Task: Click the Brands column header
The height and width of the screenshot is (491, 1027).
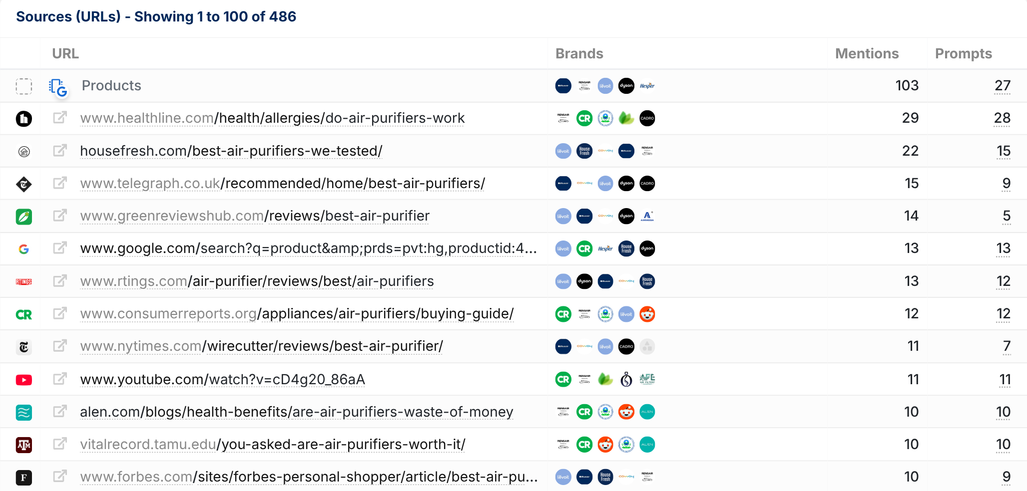Action: [579, 53]
